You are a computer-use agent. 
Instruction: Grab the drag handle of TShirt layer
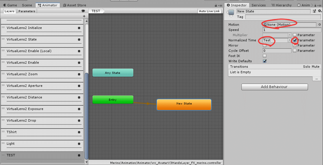coord(3,131)
